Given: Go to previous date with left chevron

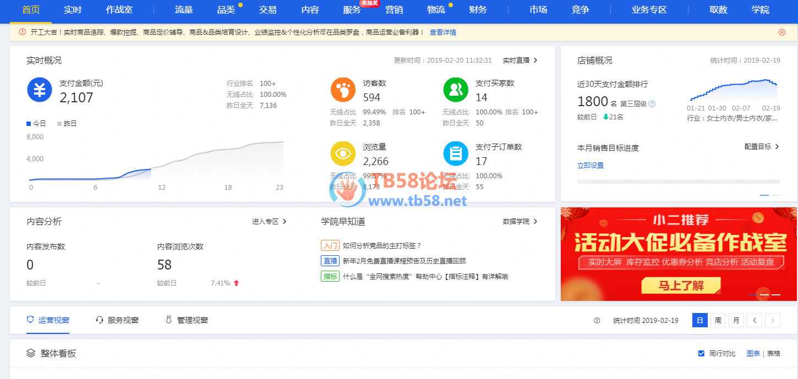Looking at the screenshot, I should (x=755, y=320).
